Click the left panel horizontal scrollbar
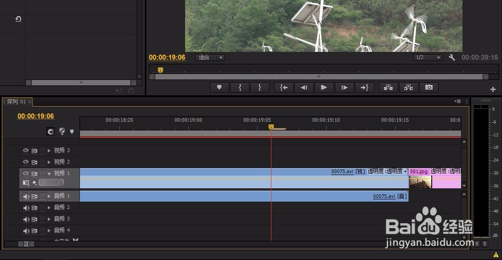 81,83
